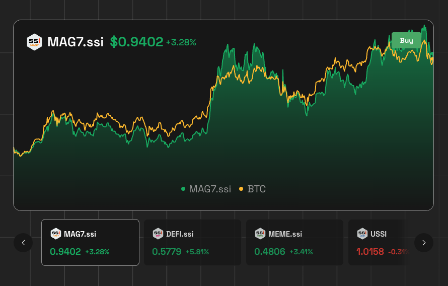Screen dimensions: 448x286
Task: Click the +3.41% change value
Action: (x=301, y=252)
